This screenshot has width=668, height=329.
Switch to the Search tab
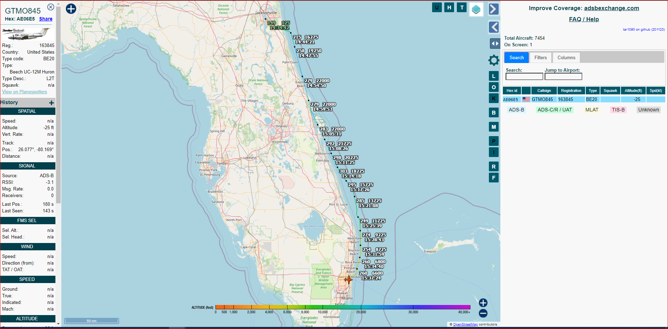point(516,57)
